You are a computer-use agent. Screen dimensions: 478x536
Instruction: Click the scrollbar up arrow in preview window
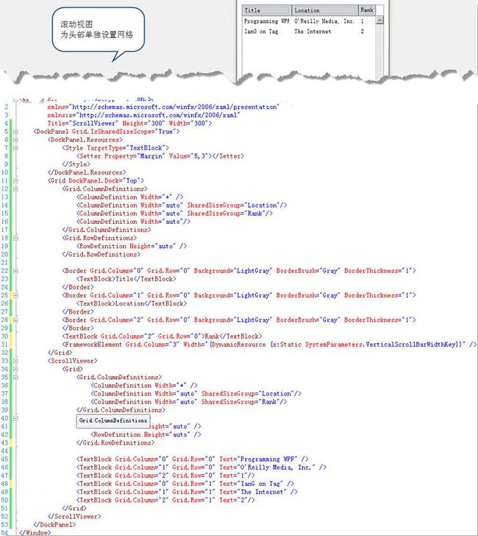[x=379, y=21]
